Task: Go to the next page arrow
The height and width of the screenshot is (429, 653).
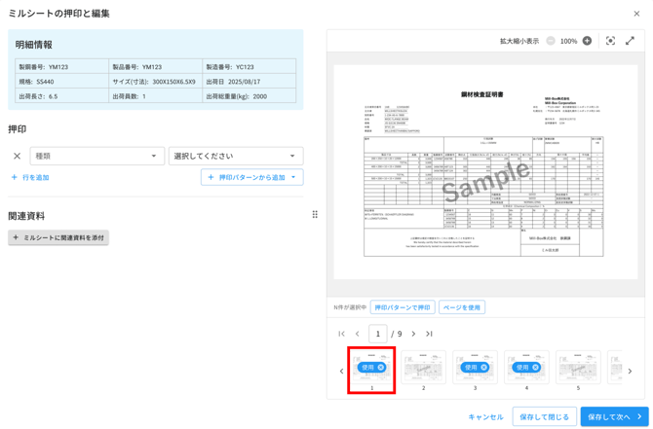Action: point(413,334)
